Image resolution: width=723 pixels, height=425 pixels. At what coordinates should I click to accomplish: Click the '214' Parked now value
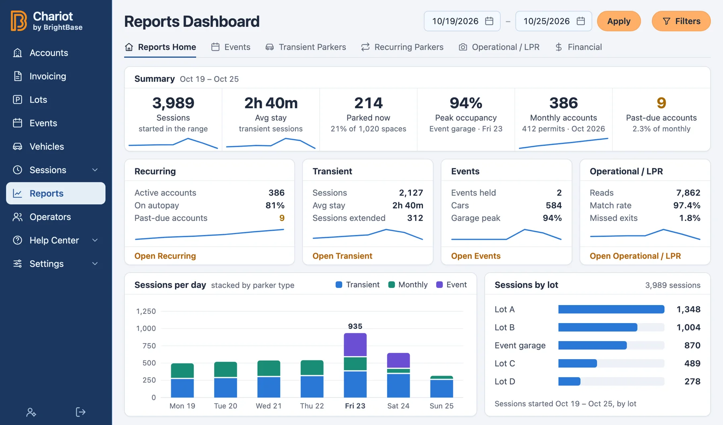click(x=368, y=103)
